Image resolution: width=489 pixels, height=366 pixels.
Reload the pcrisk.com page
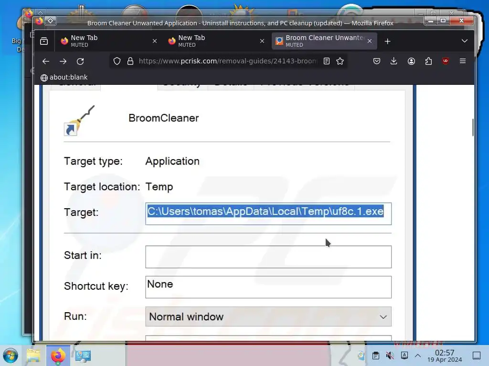(x=80, y=61)
